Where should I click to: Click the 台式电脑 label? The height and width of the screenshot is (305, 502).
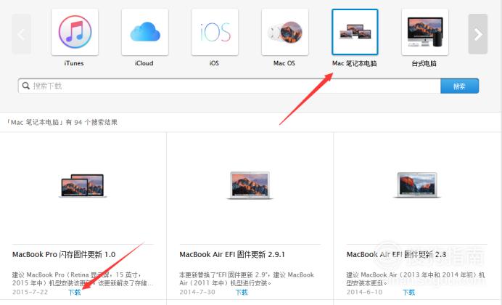click(424, 63)
